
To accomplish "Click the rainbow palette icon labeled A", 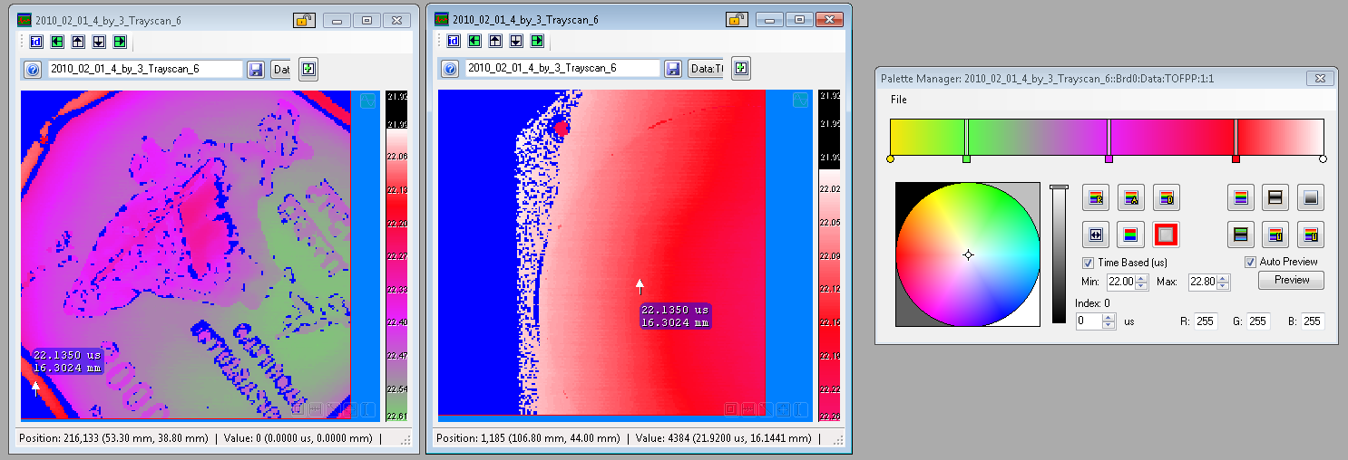I will [x=1129, y=196].
